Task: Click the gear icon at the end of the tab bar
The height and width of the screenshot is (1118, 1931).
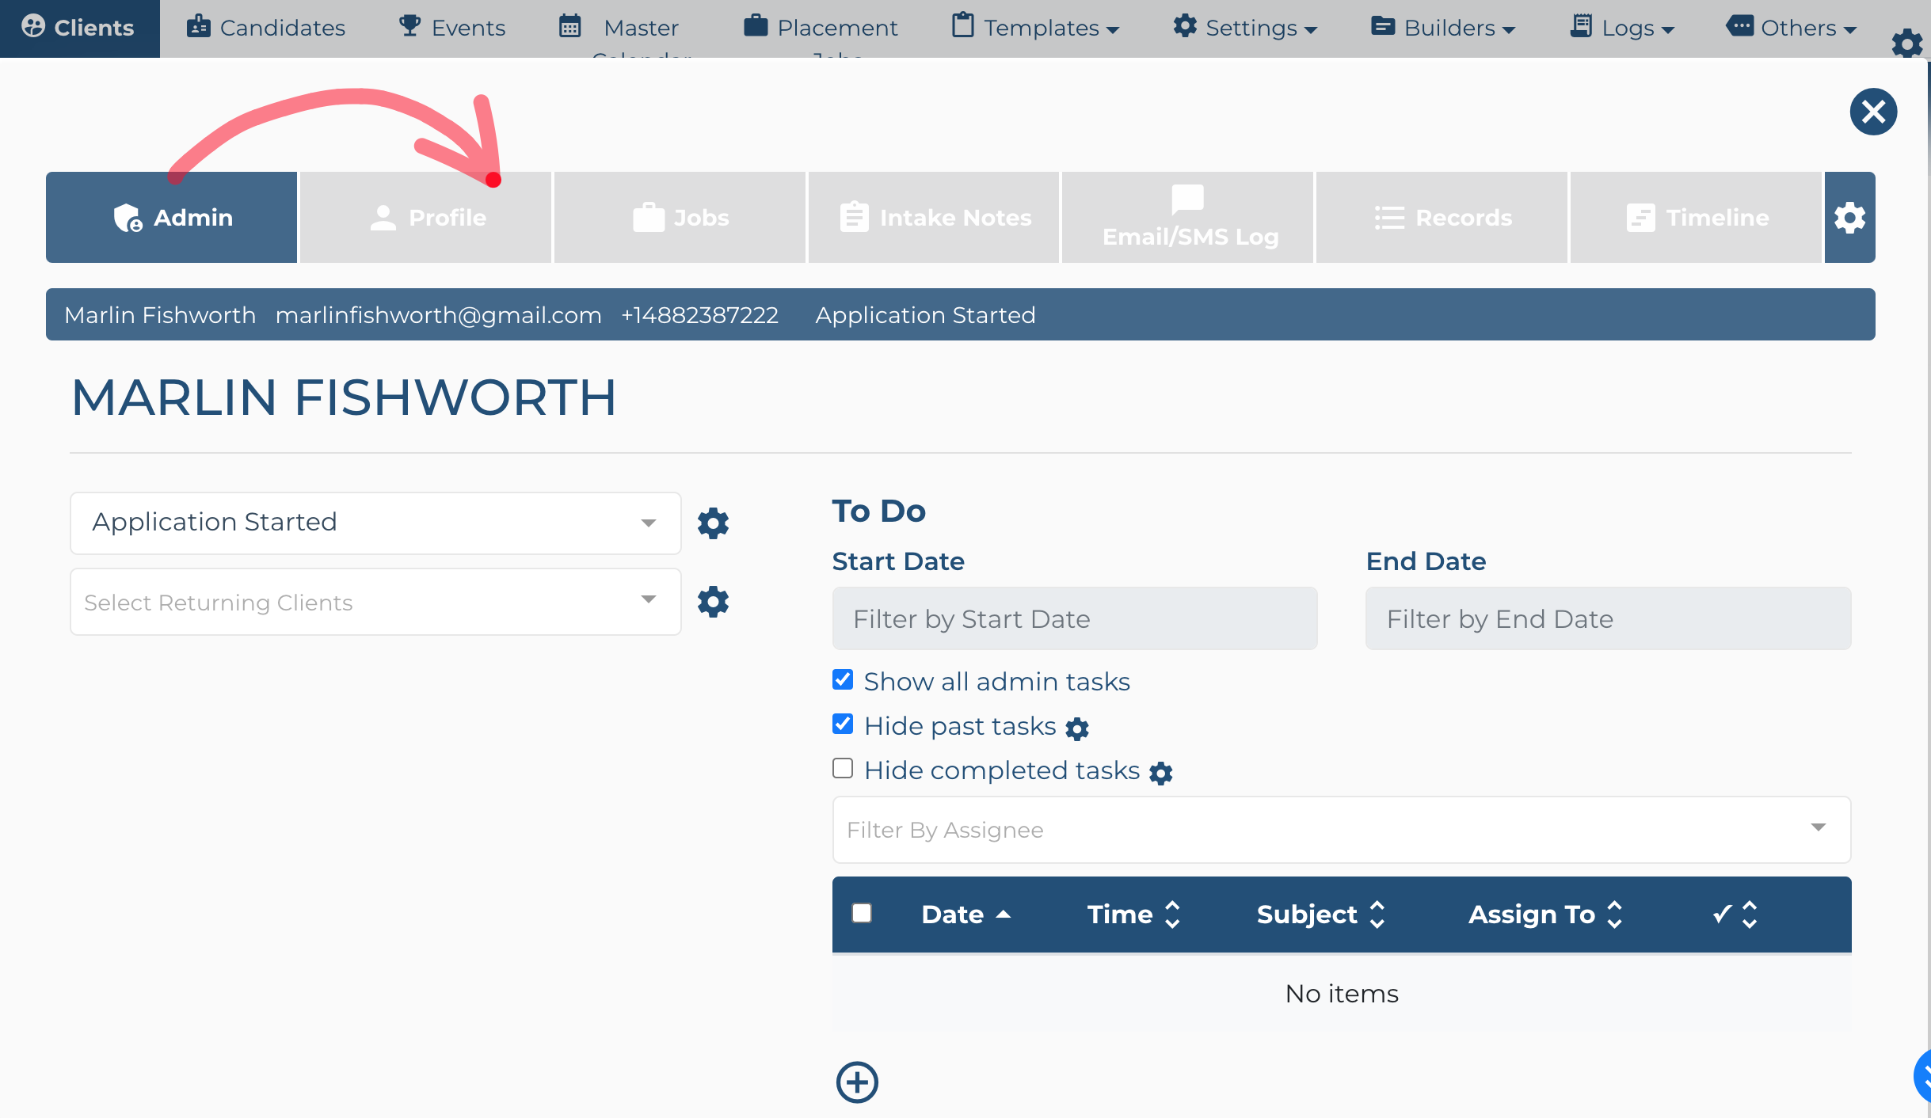Action: click(x=1849, y=218)
